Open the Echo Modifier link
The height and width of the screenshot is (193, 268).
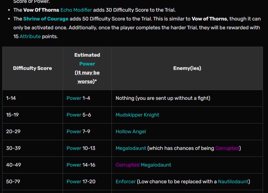tap(76, 10)
